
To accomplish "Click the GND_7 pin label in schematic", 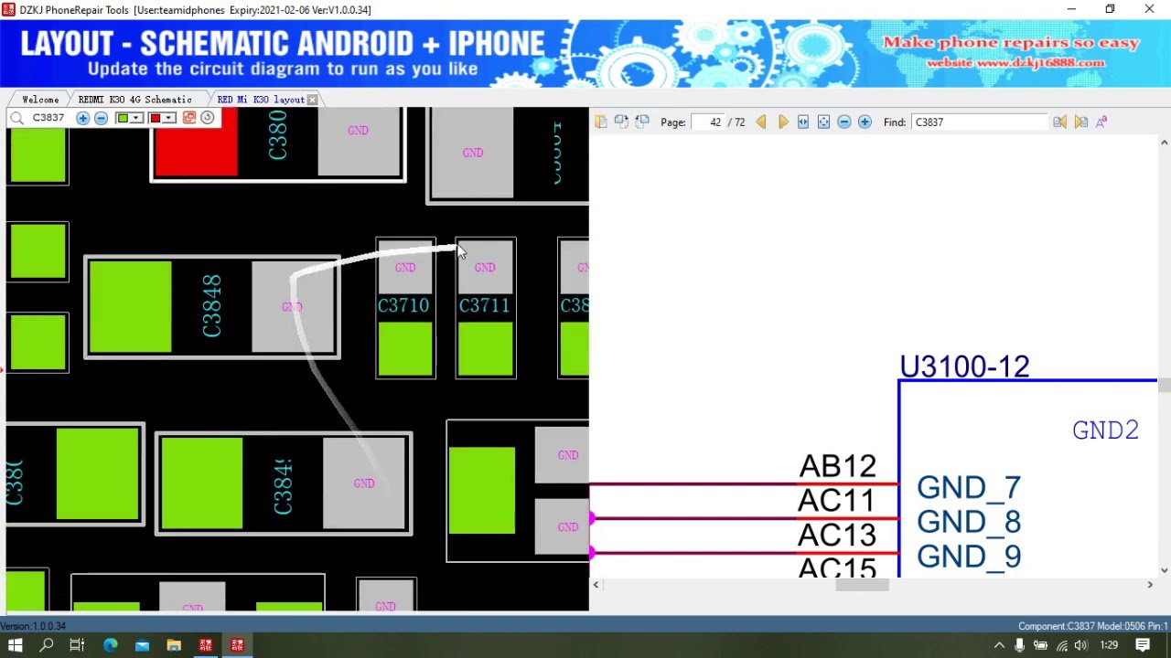I will (x=969, y=488).
